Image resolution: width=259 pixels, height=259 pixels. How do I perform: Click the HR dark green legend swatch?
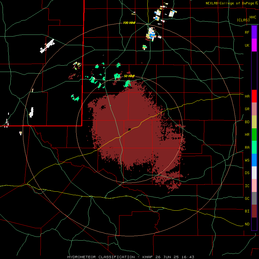click(254, 135)
